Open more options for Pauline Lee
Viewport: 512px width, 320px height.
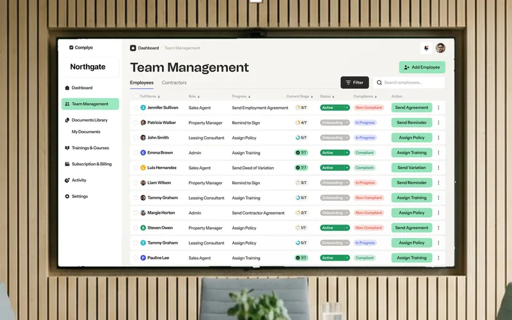point(438,258)
